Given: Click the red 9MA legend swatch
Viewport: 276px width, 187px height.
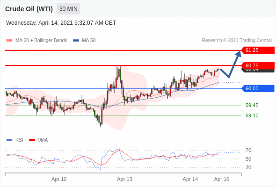Looking at the screenshot, I should point(32,140).
